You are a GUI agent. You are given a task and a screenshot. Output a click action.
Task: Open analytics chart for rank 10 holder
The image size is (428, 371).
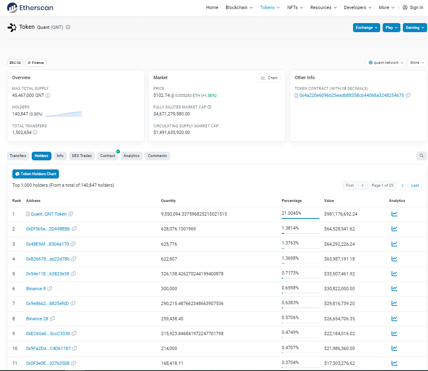(x=394, y=348)
